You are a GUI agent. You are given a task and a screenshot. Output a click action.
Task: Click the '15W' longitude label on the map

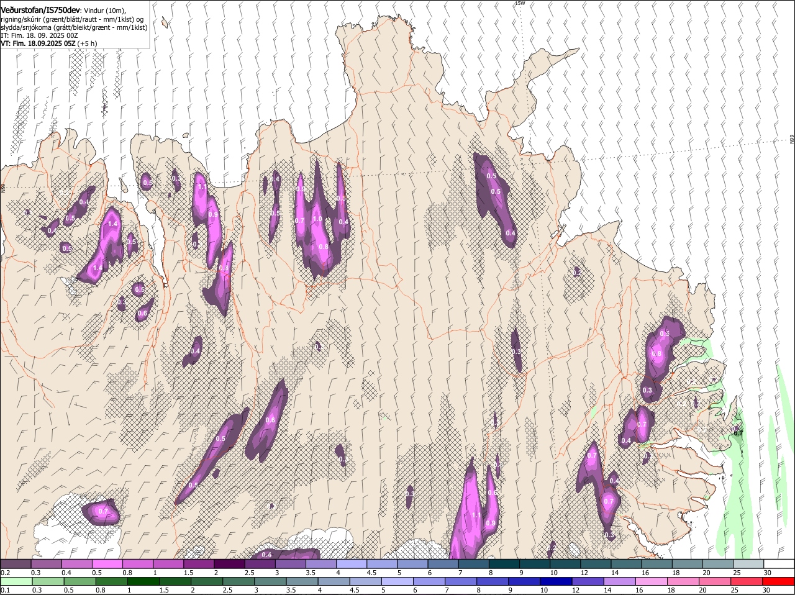[519, 4]
